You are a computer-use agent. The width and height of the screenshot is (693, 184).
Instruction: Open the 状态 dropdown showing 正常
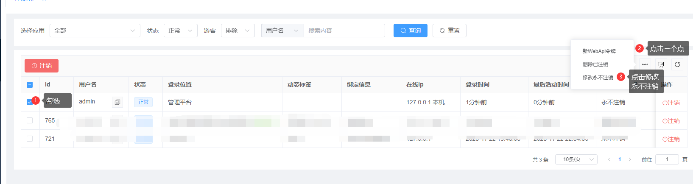pyautogui.click(x=180, y=31)
